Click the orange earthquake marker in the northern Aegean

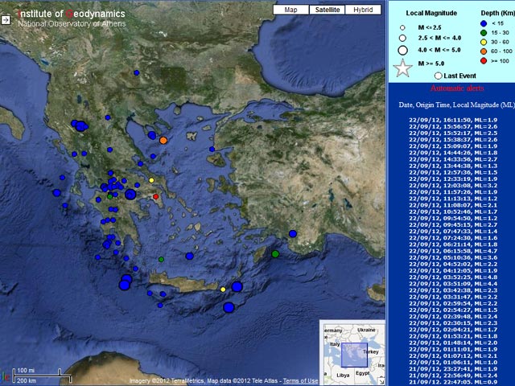tap(163, 140)
